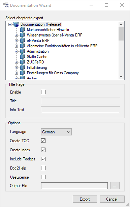
Task: Click the Documentation (Release) root book icon
Action: pyautogui.click(x=16, y=24)
